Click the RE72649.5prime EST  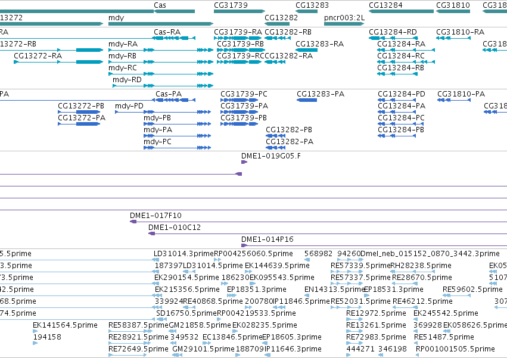point(127,355)
